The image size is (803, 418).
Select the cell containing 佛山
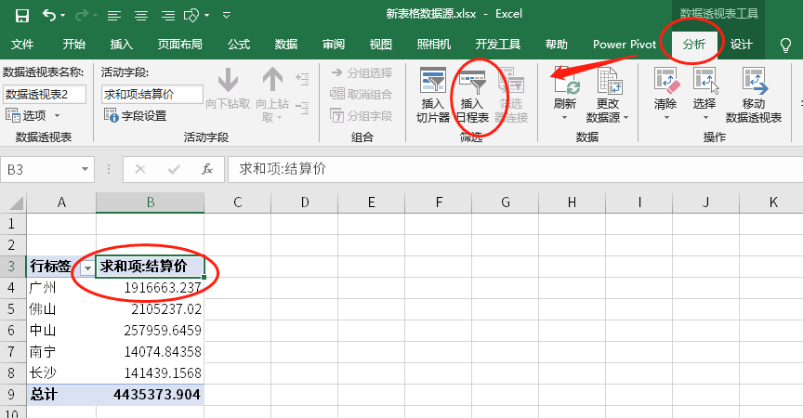(x=61, y=309)
